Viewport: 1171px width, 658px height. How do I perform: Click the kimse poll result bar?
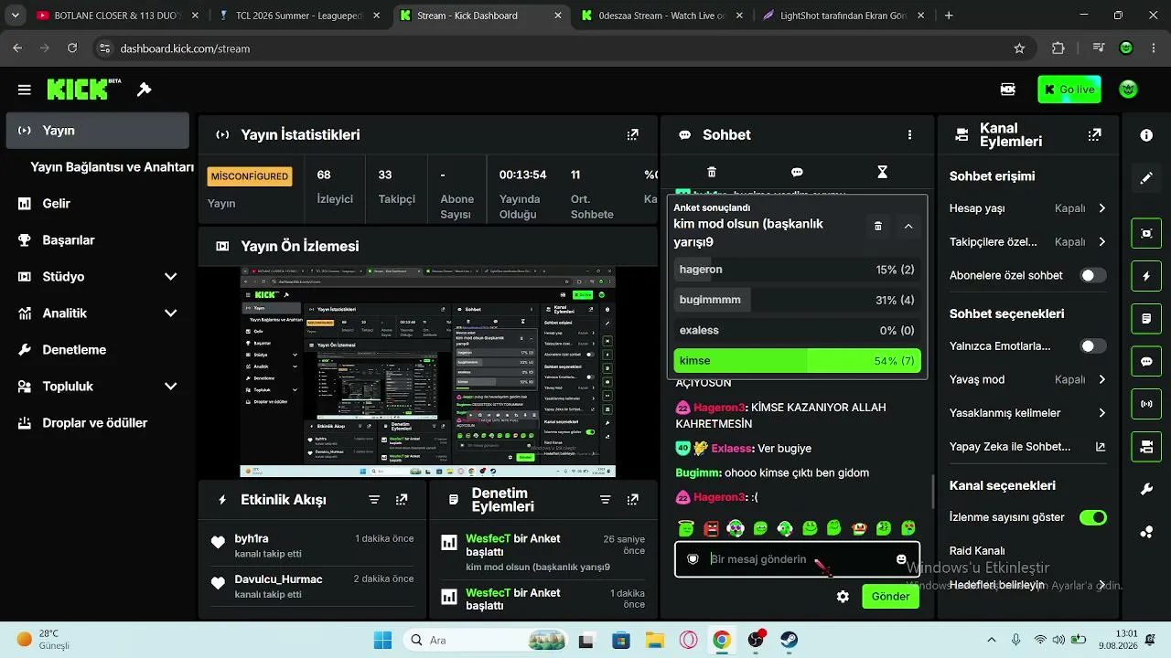[x=797, y=361]
